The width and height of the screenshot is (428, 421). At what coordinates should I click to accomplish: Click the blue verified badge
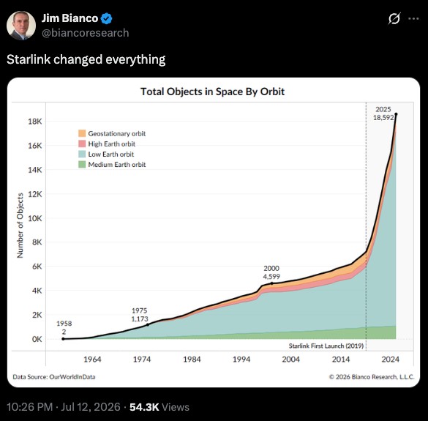[x=107, y=18]
